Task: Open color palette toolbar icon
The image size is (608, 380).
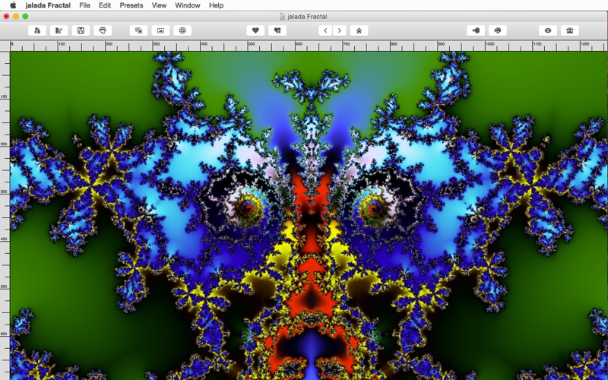Action: pyautogui.click(x=498, y=30)
